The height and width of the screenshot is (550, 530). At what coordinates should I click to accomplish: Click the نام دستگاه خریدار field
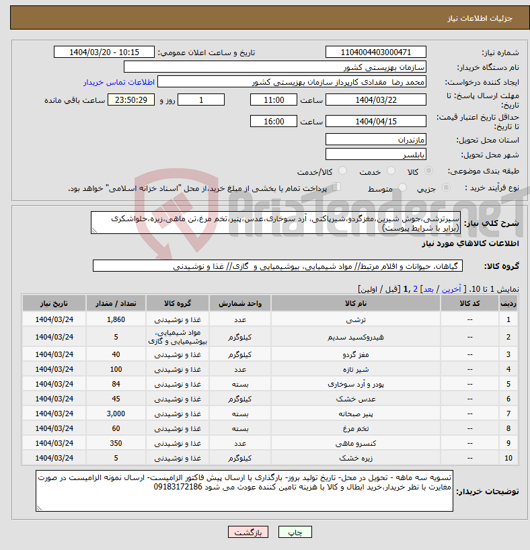tap(275, 67)
